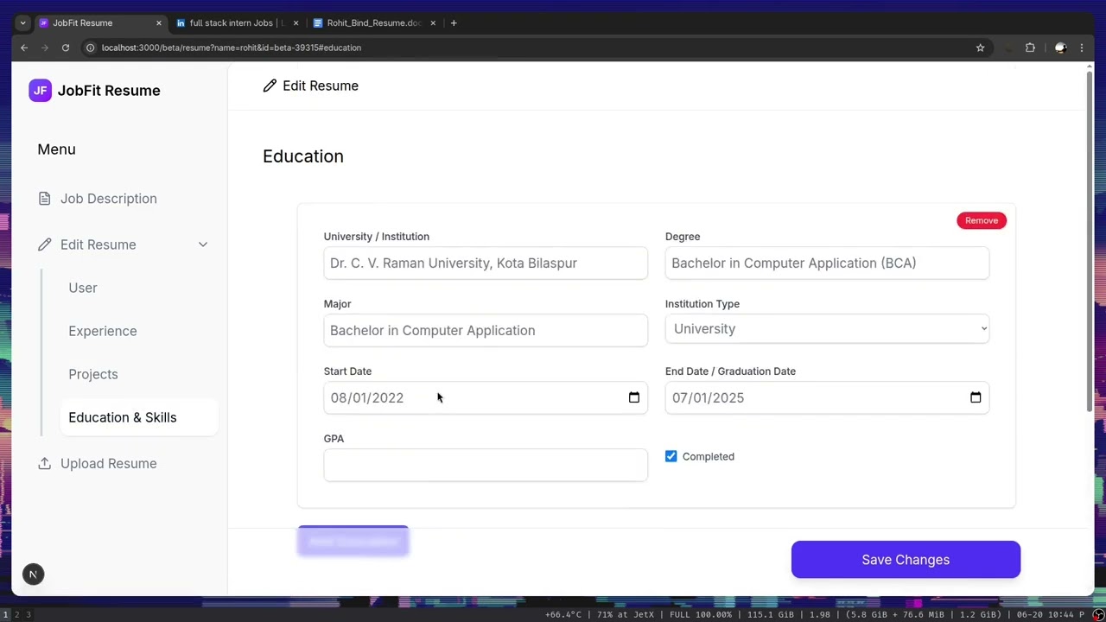Click the Job Description document icon
1106x622 pixels.
tap(44, 199)
